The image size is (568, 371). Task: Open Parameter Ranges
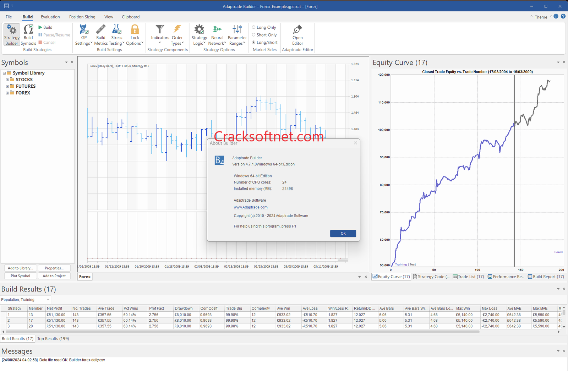(237, 35)
